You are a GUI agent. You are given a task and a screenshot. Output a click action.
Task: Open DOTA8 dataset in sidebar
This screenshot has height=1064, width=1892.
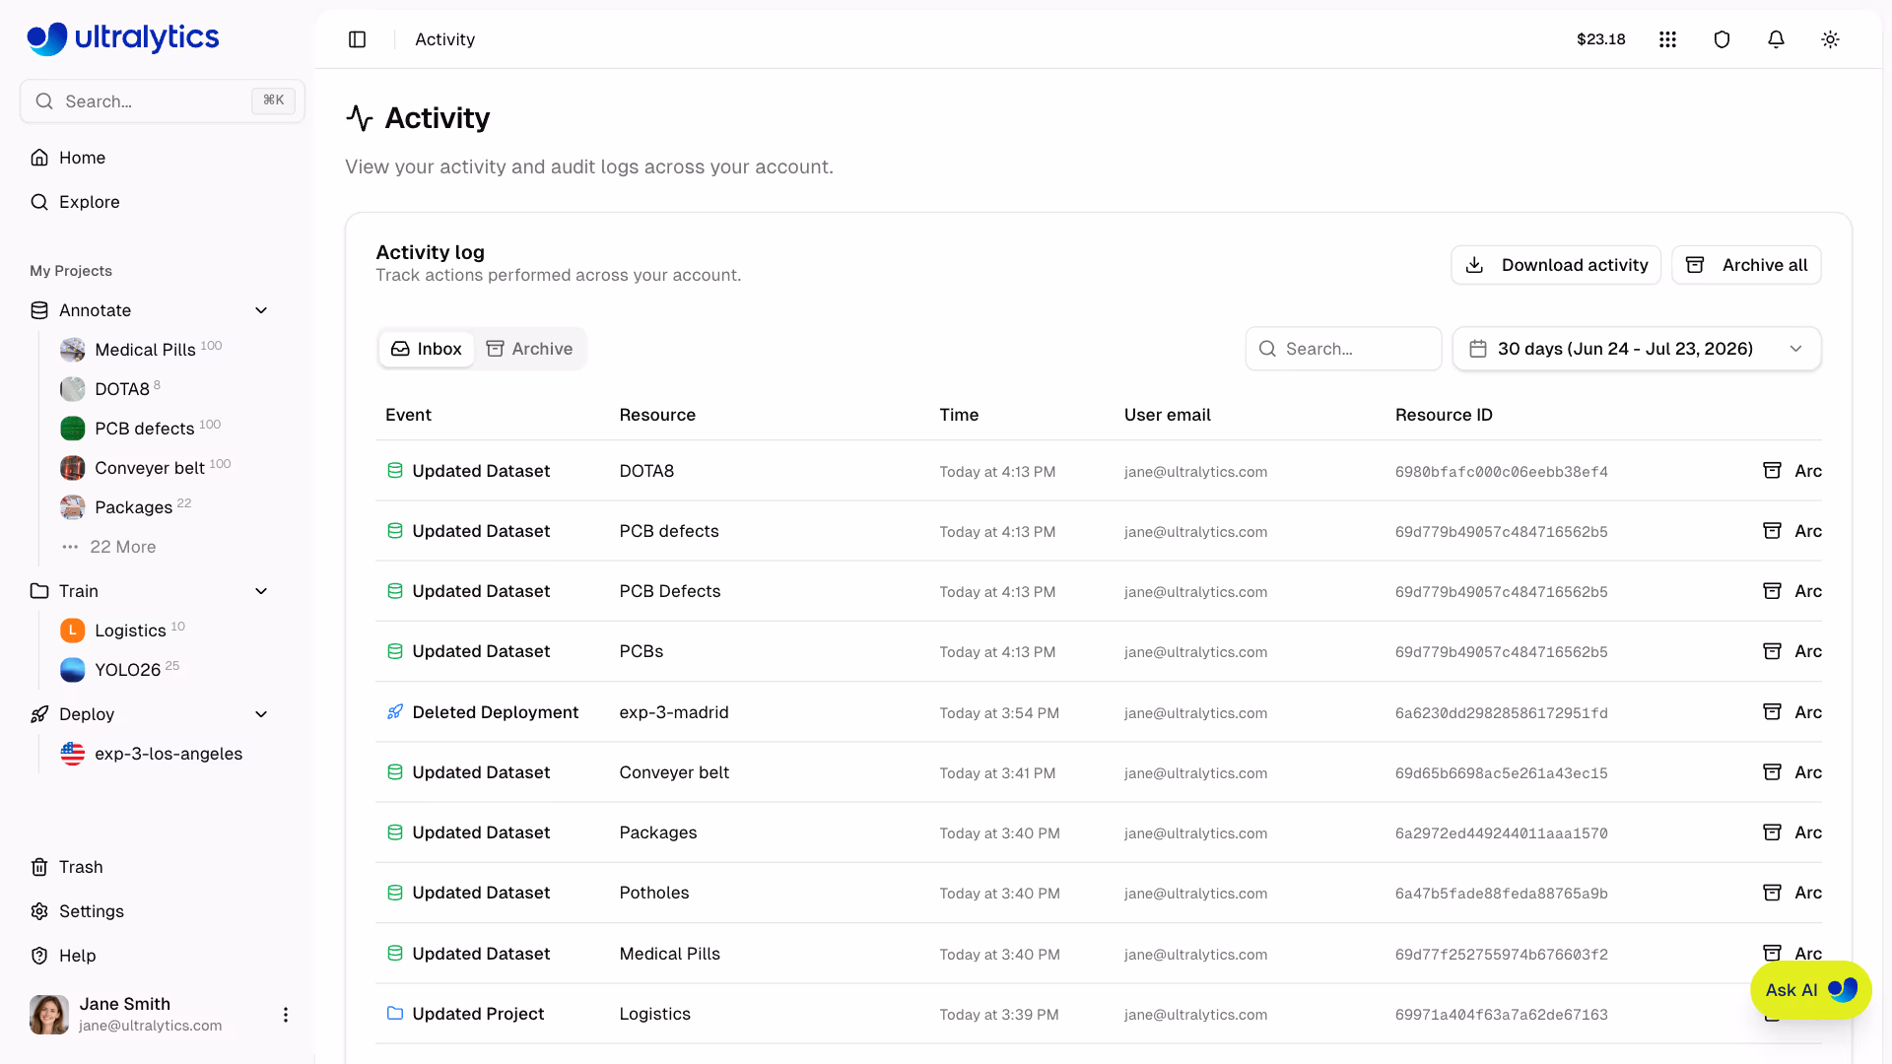(121, 389)
